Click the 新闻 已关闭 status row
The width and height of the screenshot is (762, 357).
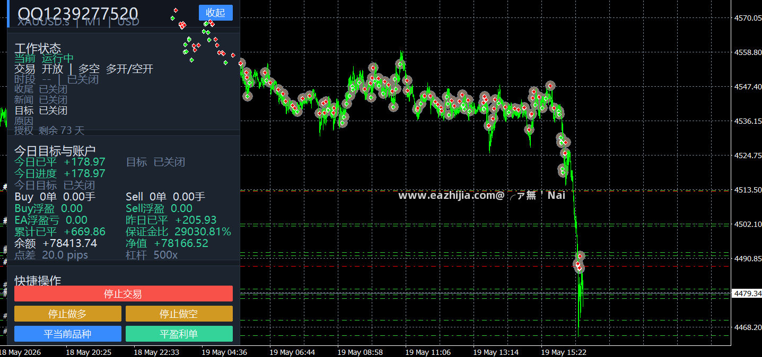[41, 99]
